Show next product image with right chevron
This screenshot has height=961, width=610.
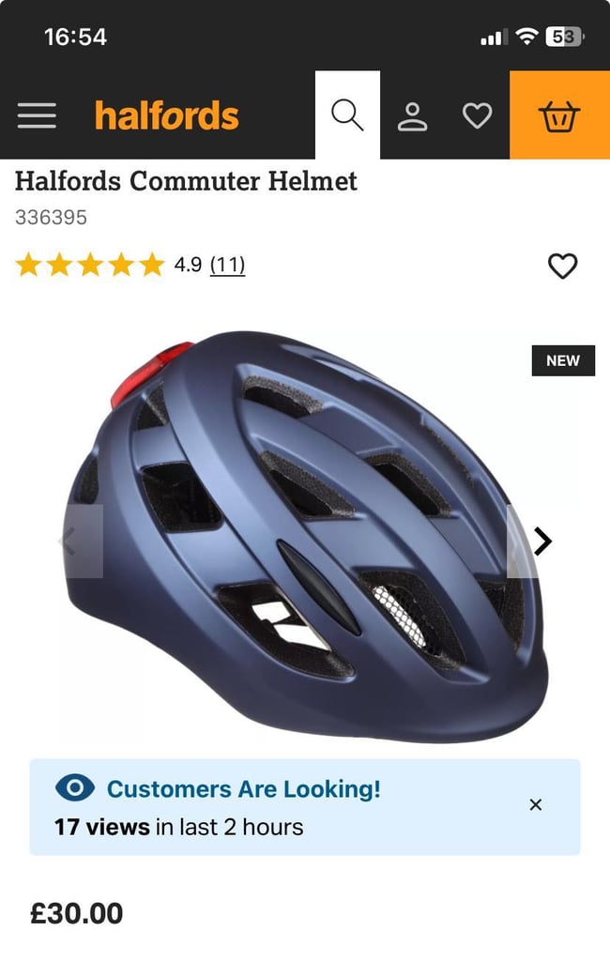pos(541,542)
